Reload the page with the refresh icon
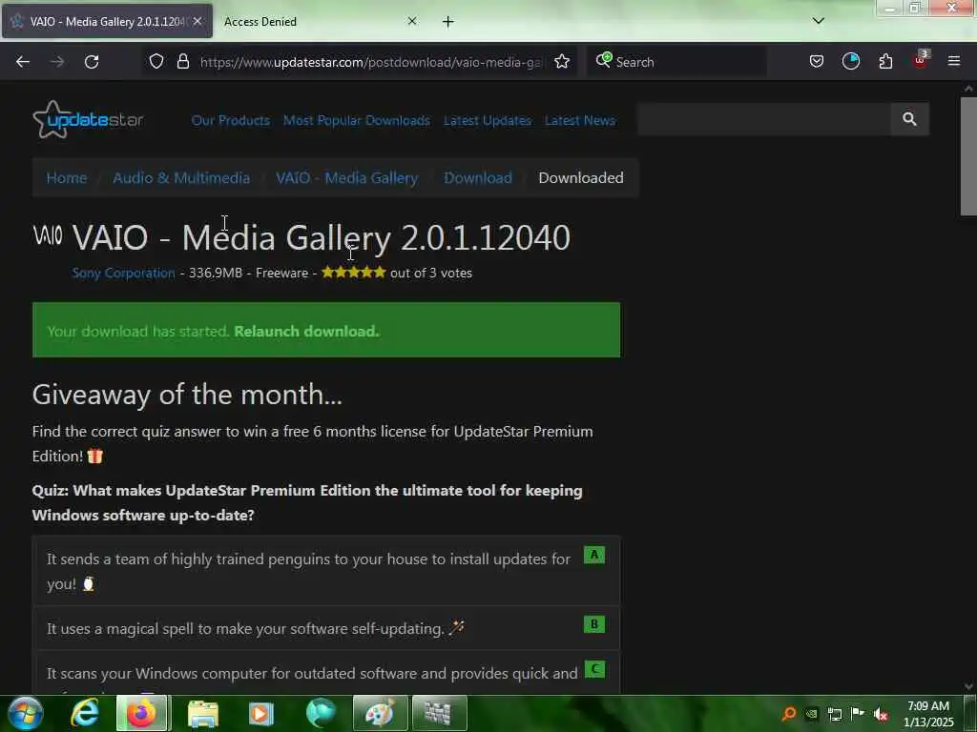977x732 pixels. coord(92,62)
